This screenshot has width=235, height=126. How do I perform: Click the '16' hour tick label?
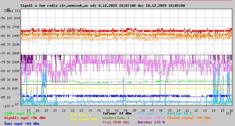pos(231,110)
